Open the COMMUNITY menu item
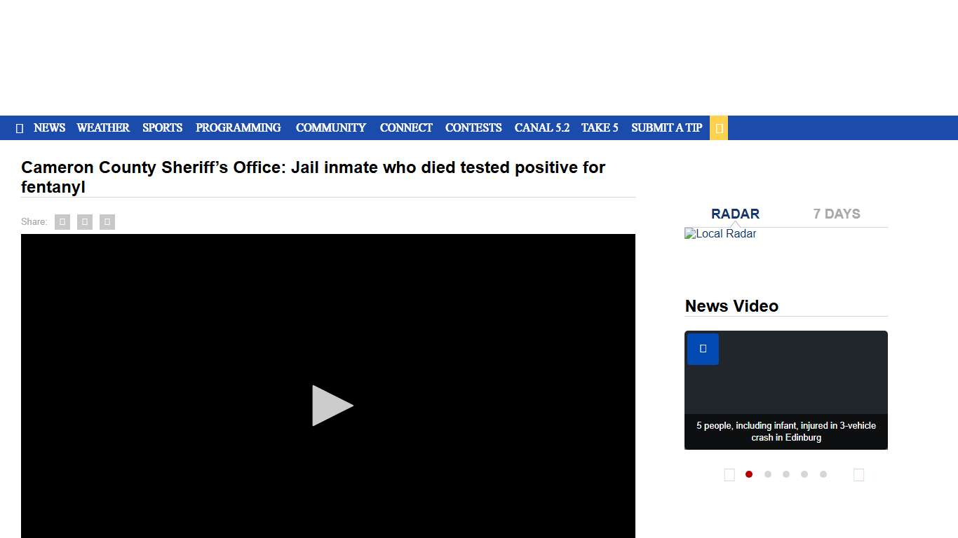Screen dimensions: 958x538 click(x=330, y=128)
